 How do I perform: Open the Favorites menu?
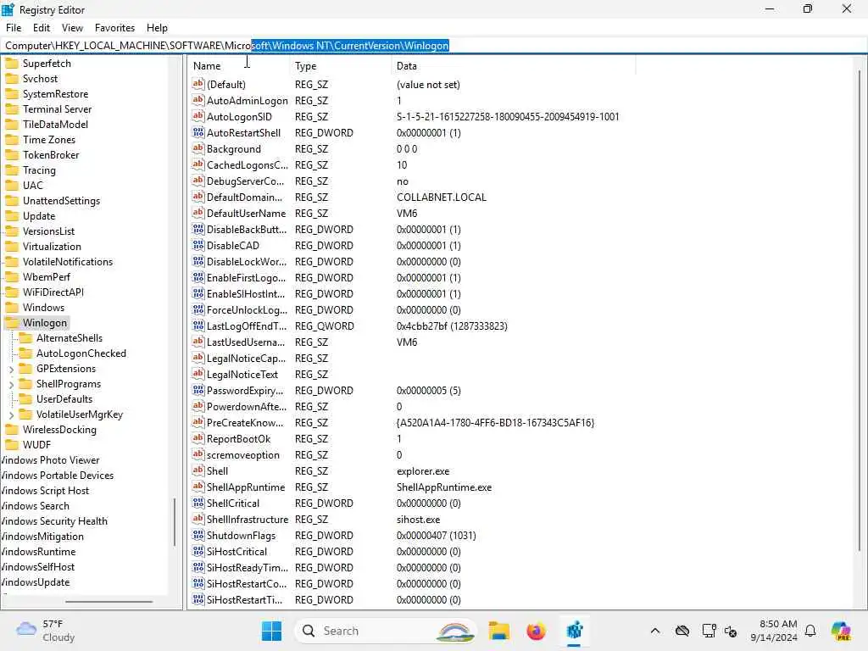114,28
